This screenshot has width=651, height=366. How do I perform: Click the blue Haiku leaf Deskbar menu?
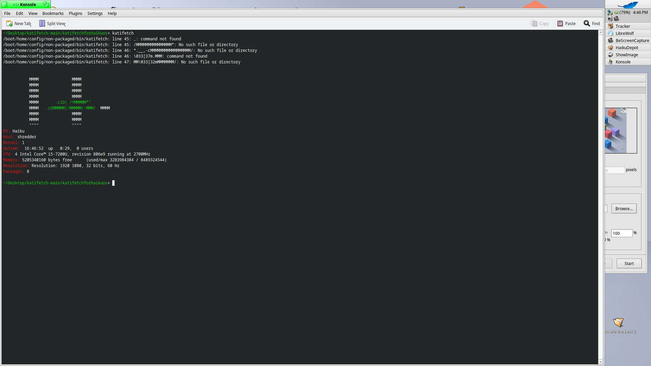coord(629,5)
